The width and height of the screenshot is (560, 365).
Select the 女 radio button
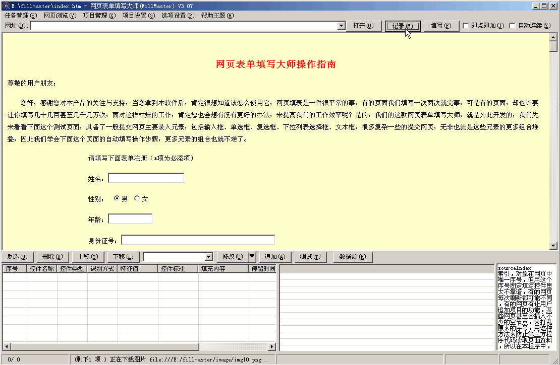click(137, 198)
